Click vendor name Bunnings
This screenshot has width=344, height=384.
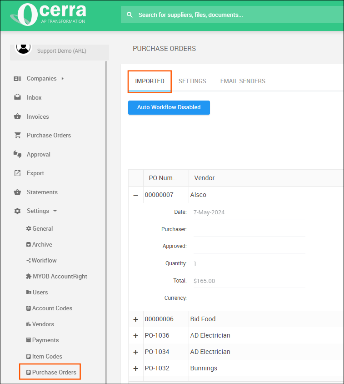coord(204,369)
